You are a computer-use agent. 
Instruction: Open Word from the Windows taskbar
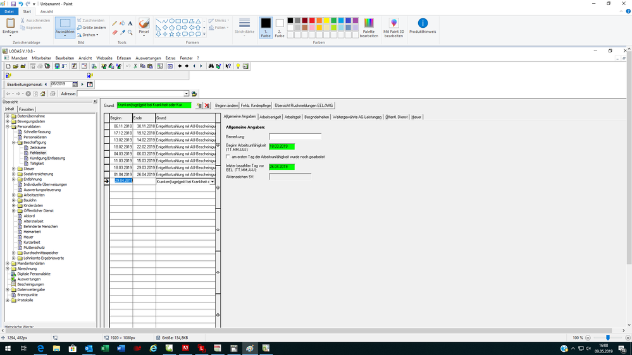coord(121,349)
